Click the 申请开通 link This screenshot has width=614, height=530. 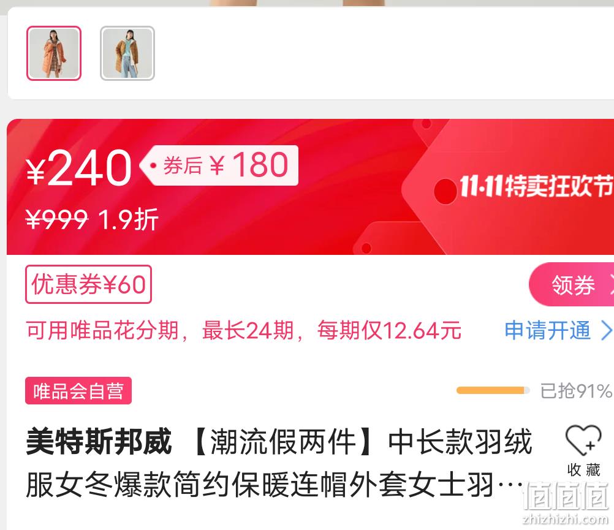coord(547,330)
